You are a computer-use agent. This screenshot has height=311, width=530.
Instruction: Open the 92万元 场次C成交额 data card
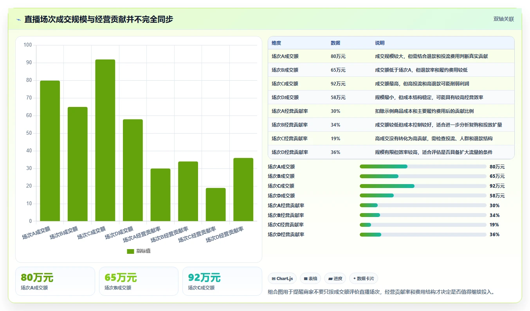click(222, 281)
